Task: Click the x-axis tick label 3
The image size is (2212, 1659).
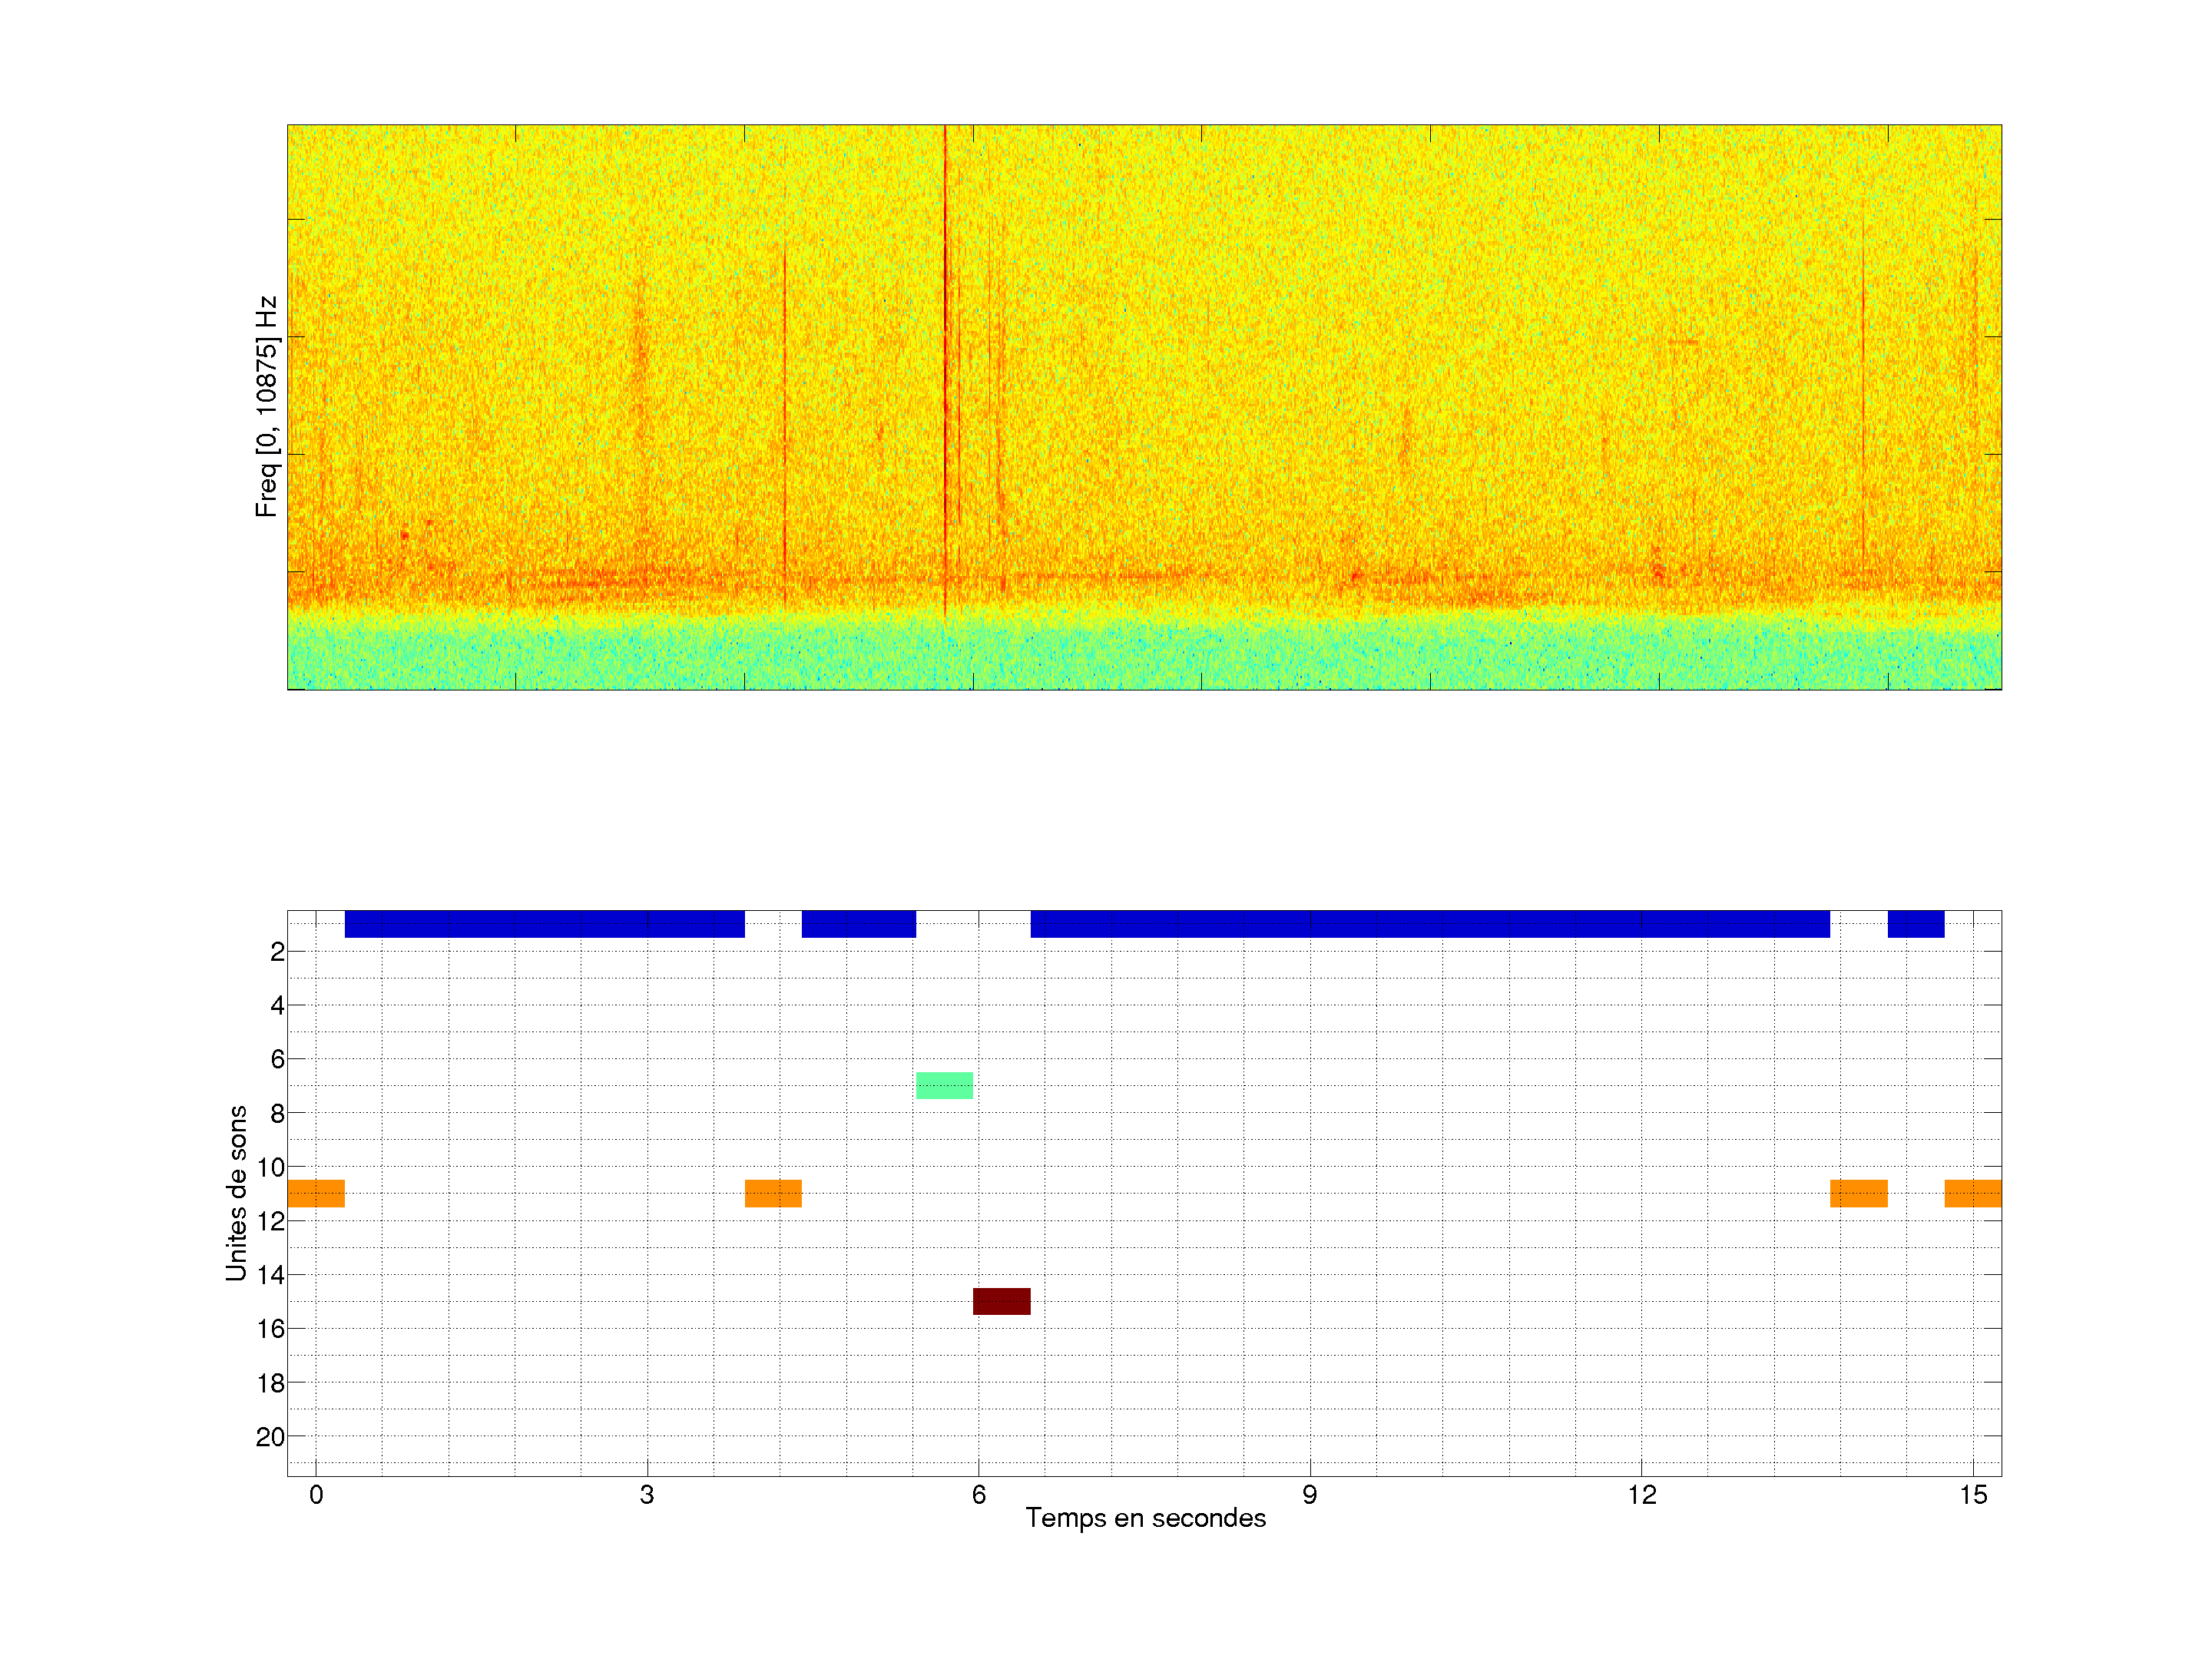Action: point(647,1495)
